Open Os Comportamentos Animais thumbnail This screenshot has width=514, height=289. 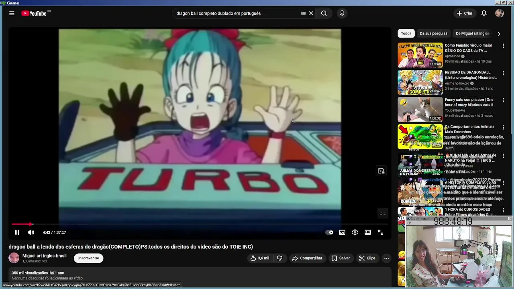click(420, 136)
